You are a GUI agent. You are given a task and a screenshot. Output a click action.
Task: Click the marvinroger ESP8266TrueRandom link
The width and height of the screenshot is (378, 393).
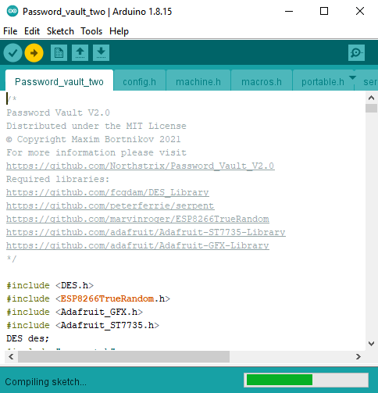(137, 219)
